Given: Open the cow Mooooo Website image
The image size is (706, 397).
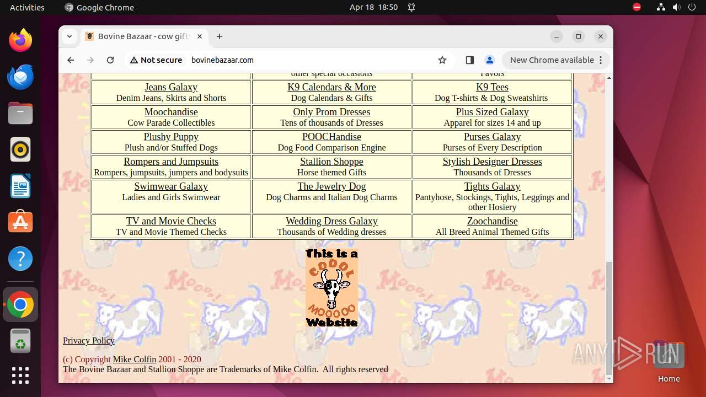Looking at the screenshot, I should [331, 288].
